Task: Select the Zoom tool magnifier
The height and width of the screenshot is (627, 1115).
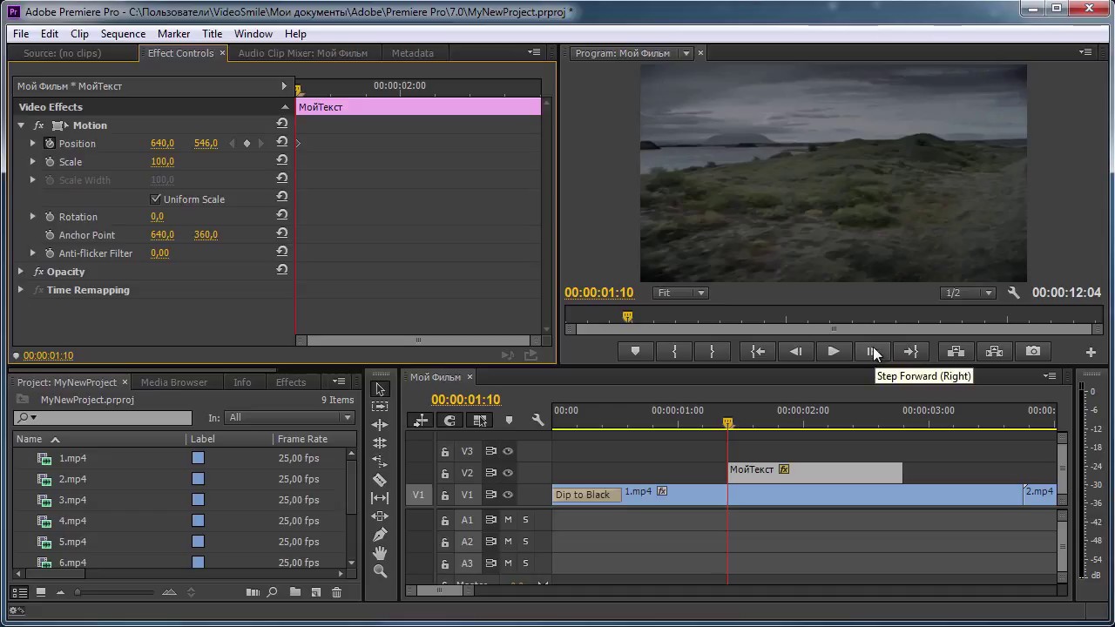Action: point(380,571)
